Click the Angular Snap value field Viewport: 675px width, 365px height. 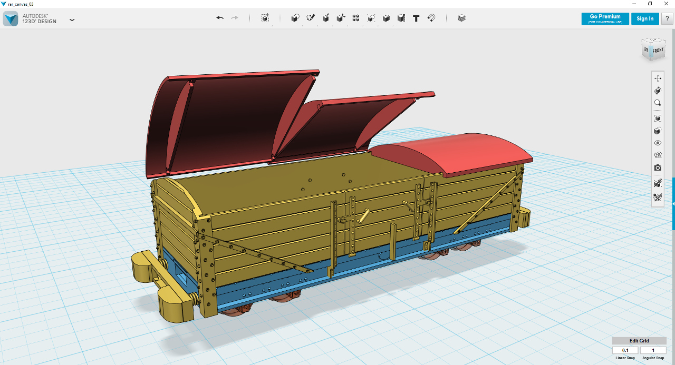click(653, 350)
